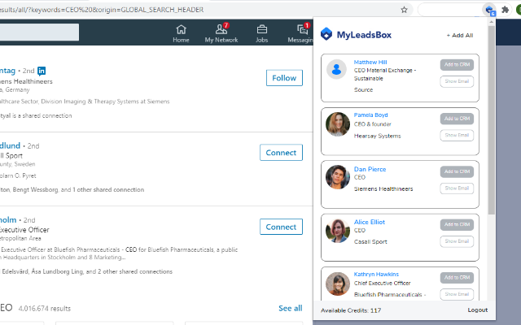This screenshot has width=521, height=325.
Task: Click the browser address bar URL
Action: (101, 10)
